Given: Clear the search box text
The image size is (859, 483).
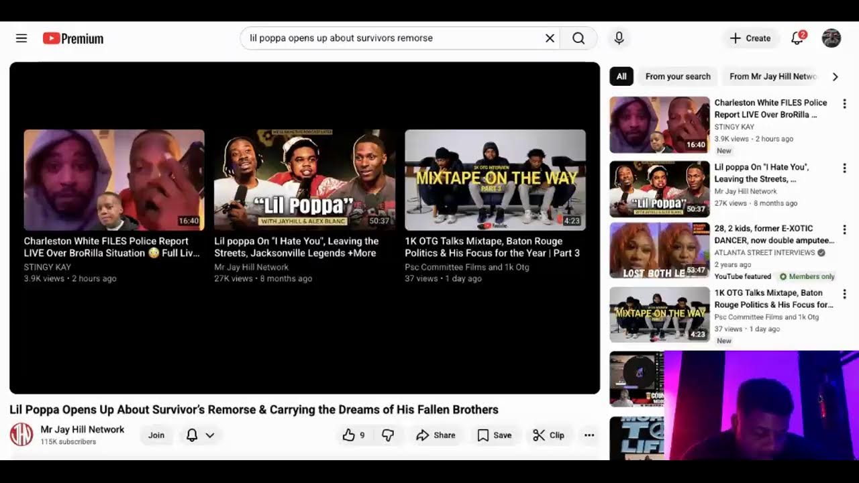Looking at the screenshot, I should tap(550, 38).
